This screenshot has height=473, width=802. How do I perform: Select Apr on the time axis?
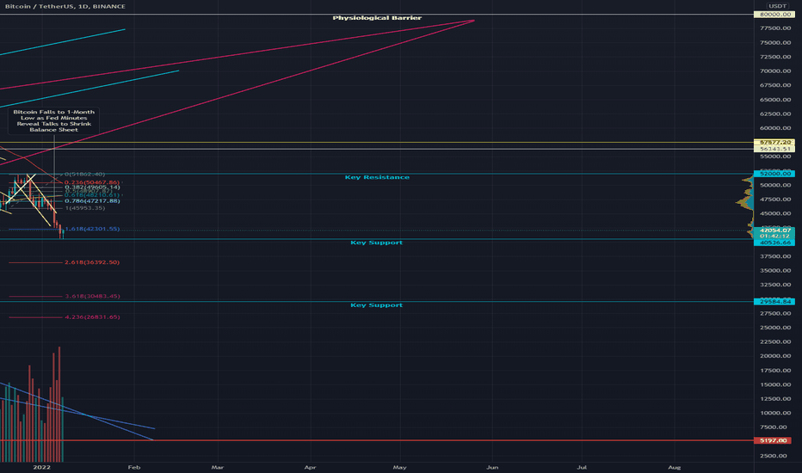[x=310, y=467]
